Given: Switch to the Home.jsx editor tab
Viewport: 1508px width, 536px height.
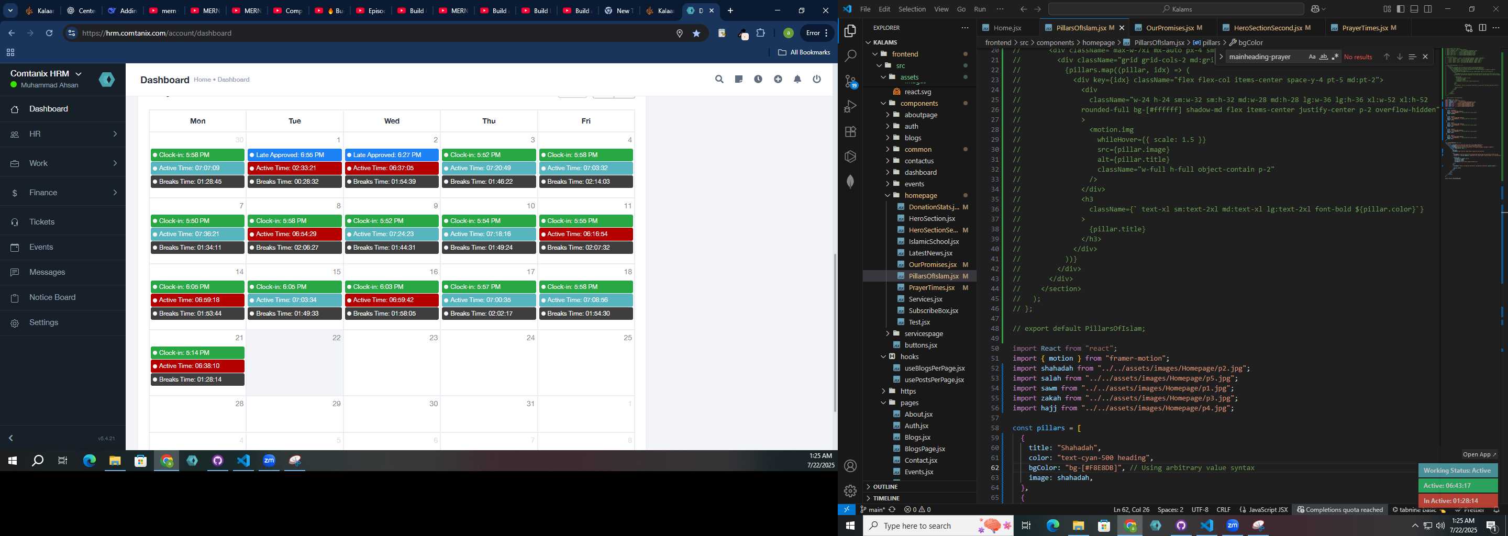Looking at the screenshot, I should [x=1007, y=28].
